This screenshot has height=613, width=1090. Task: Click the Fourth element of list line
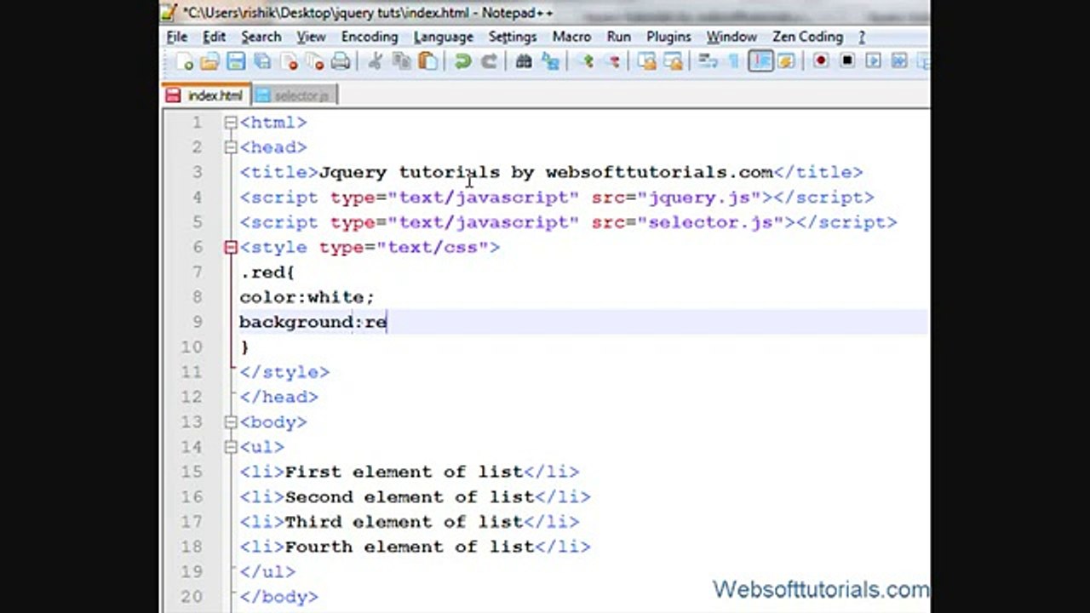tap(415, 547)
